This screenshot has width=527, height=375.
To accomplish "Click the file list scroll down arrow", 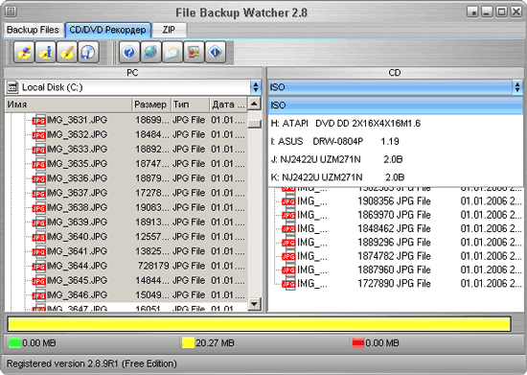I will [x=255, y=304].
